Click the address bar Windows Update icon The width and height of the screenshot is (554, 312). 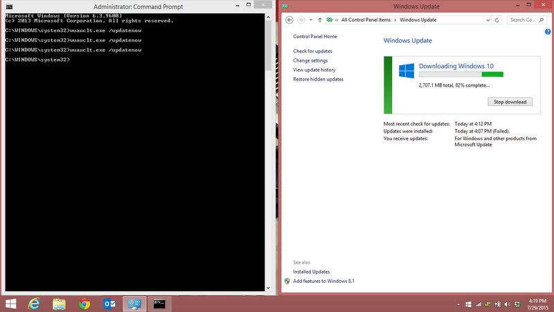(330, 20)
